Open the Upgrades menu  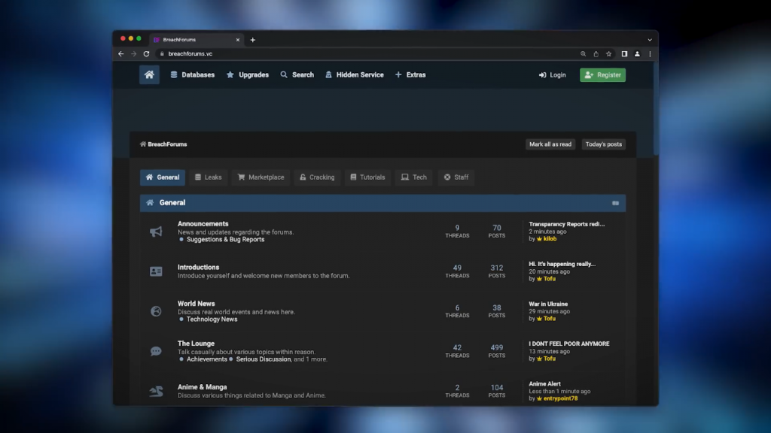pos(247,74)
